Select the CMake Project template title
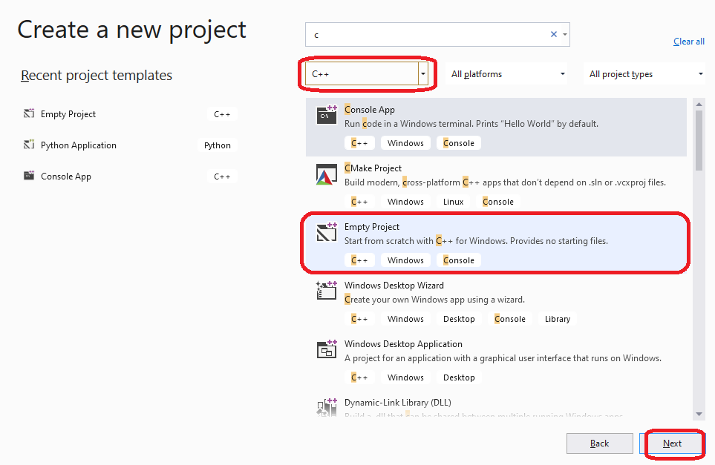715x465 pixels. point(373,168)
